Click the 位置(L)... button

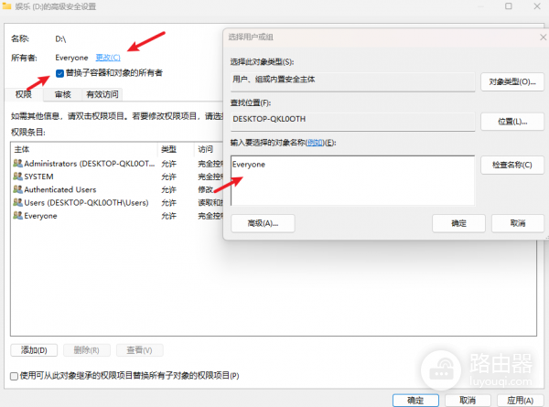point(512,122)
